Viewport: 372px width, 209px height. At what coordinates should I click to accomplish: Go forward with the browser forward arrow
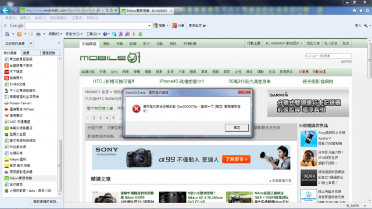click(15, 10)
